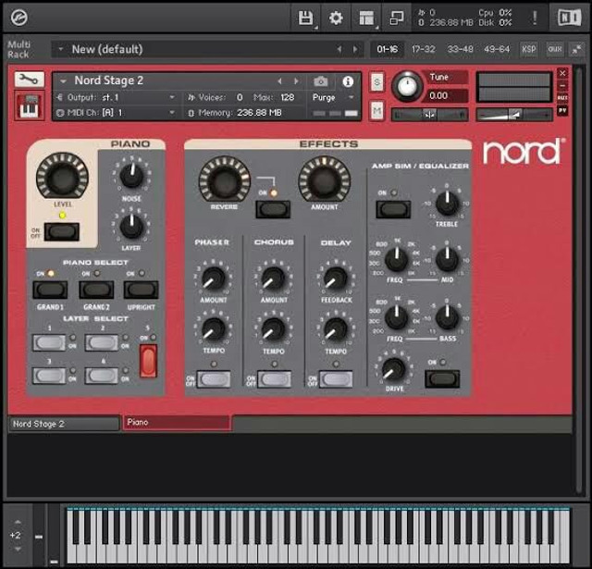This screenshot has height=569, width=592.
Task: Open instrument edit mode wrench icon
Action: (x=29, y=80)
